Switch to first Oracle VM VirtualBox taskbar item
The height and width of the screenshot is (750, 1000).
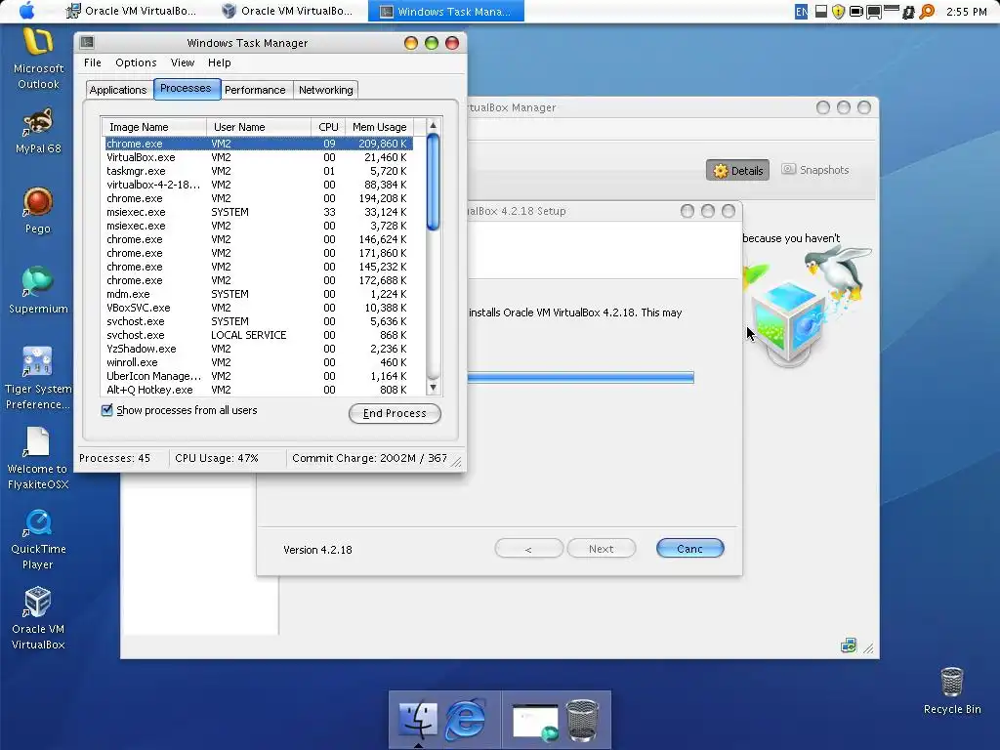pyautogui.click(x=132, y=11)
